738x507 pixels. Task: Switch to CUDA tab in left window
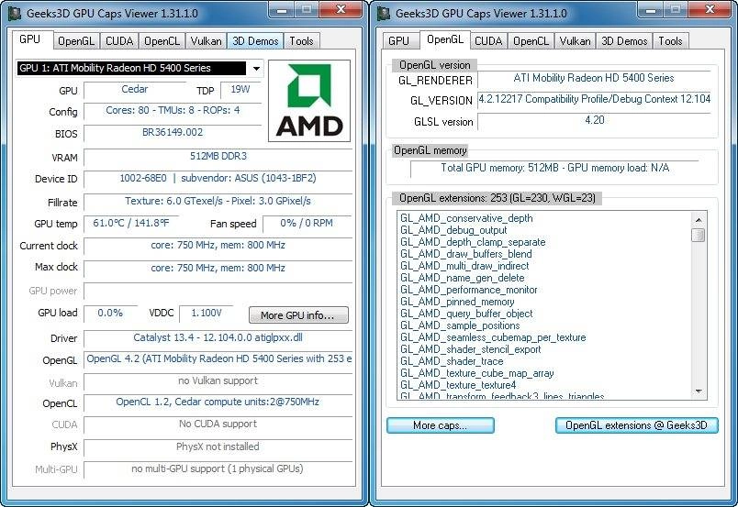(119, 41)
